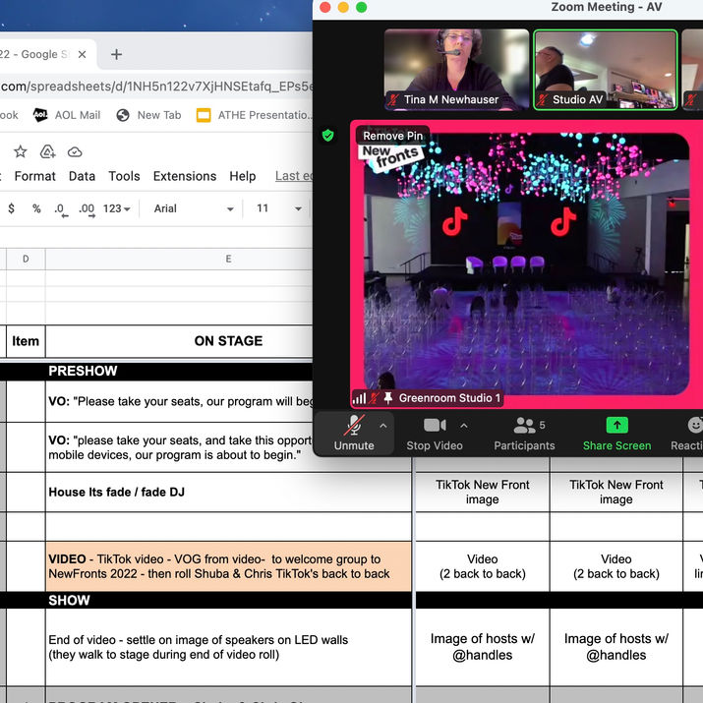703x703 pixels.
Task: Open audio options arrow beside Unmute
Action: point(382,426)
